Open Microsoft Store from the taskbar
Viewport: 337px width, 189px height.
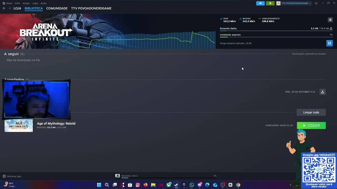coord(130,185)
